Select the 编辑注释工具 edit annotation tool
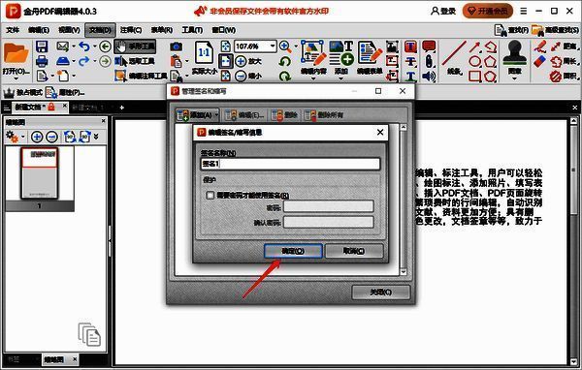The height and width of the screenshot is (370, 582). pyautogui.click(x=141, y=76)
